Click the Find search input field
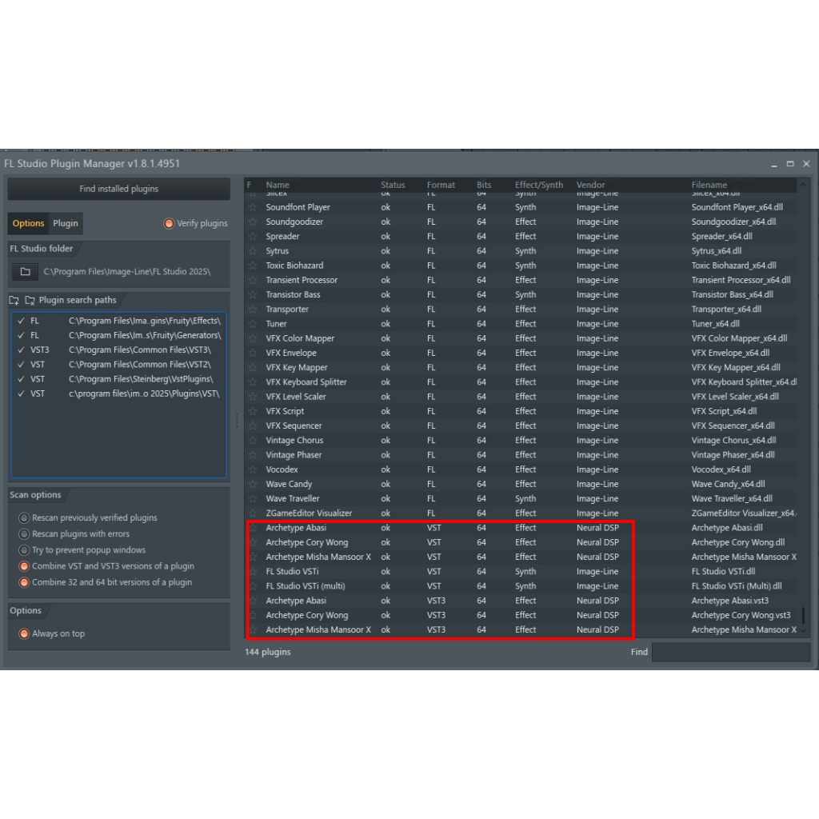 731,653
